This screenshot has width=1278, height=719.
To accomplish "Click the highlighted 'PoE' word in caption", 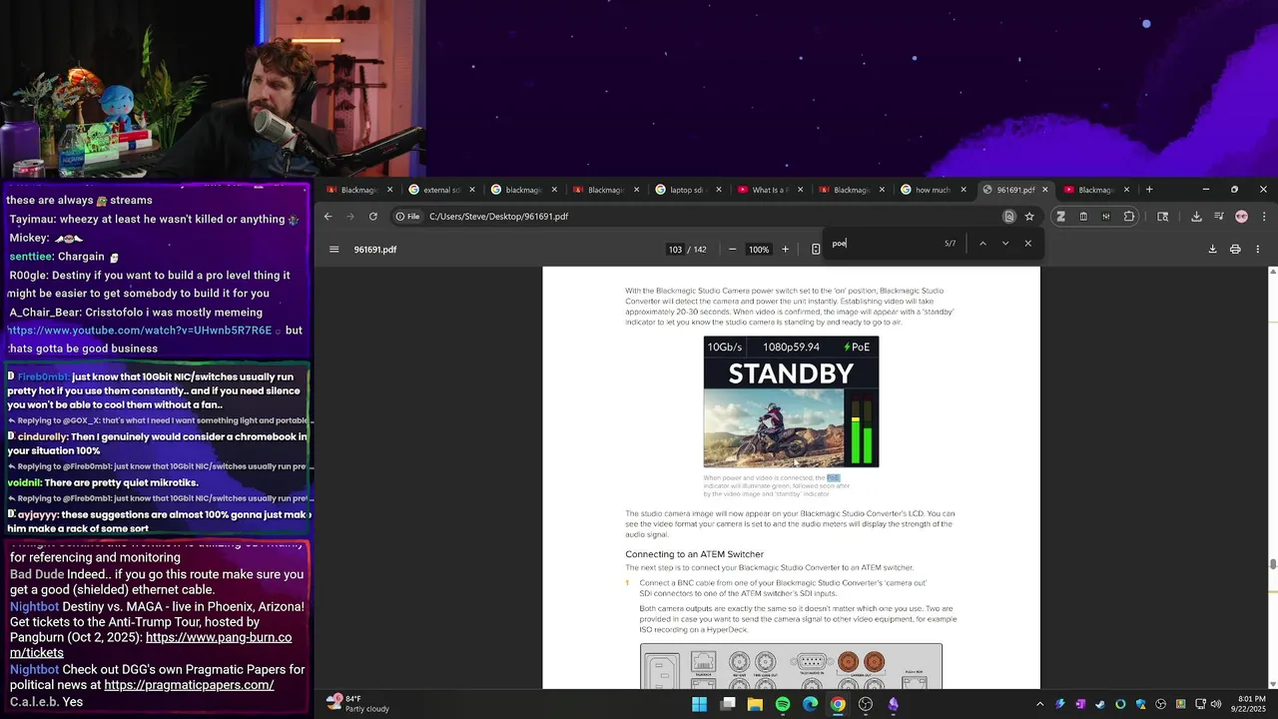I will tap(834, 478).
